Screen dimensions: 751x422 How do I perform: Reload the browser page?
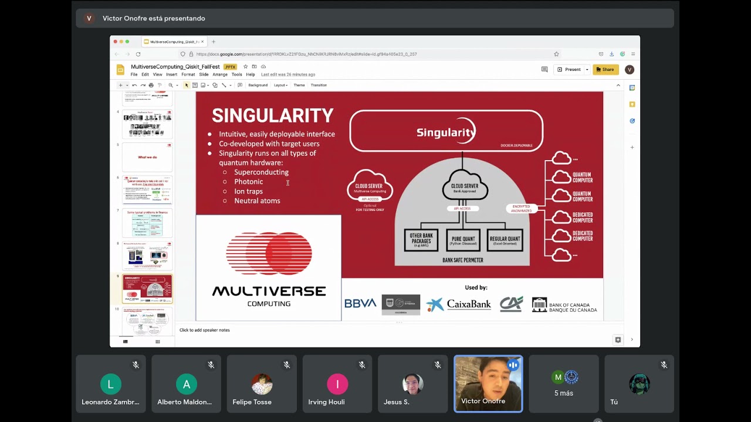coord(138,54)
